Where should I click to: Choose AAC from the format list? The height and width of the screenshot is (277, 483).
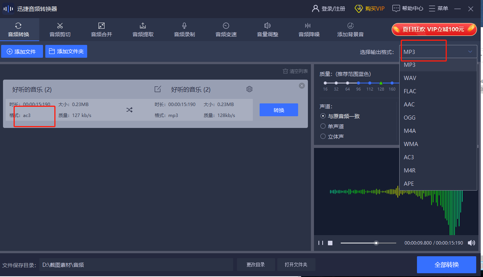click(438, 105)
